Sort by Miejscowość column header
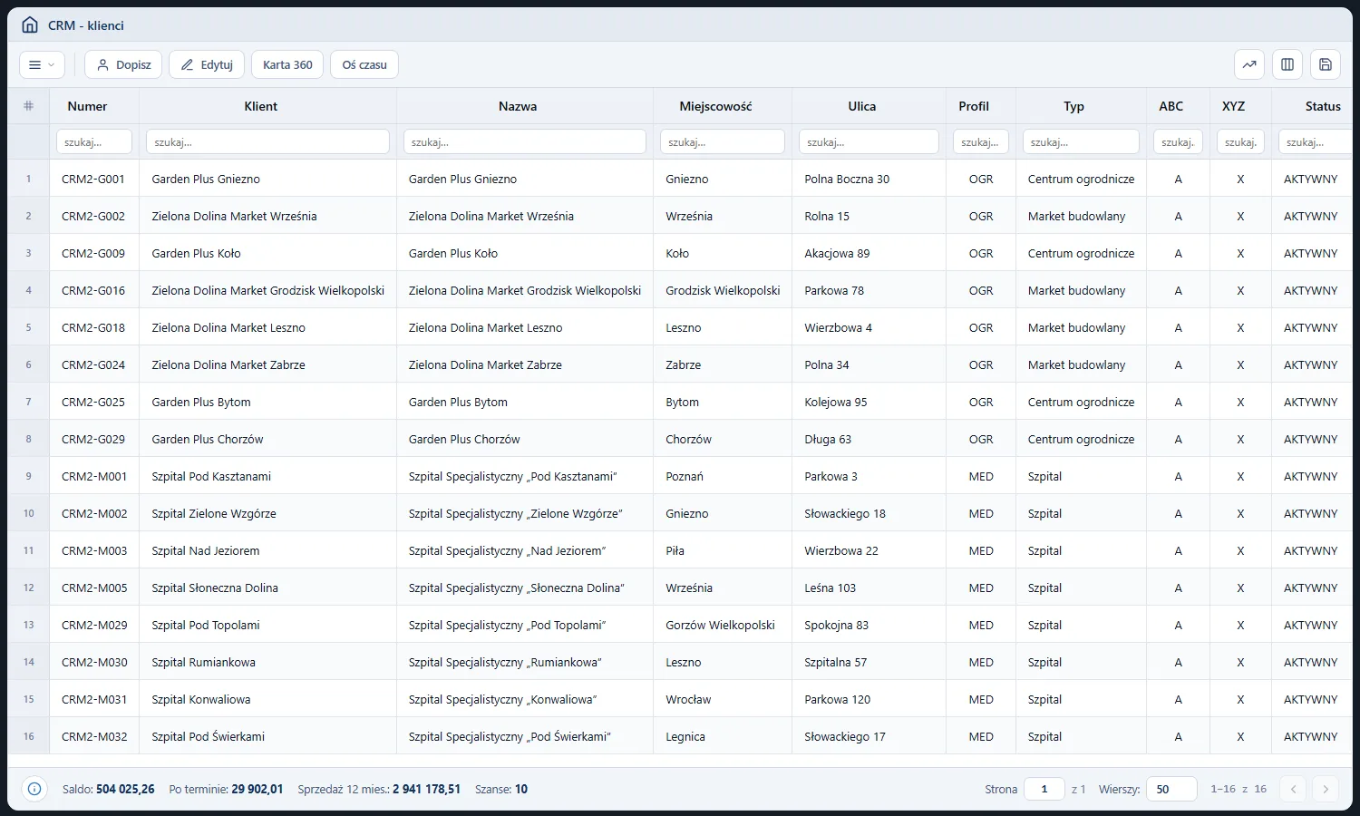Screen dimensions: 1360x816 coord(715,106)
